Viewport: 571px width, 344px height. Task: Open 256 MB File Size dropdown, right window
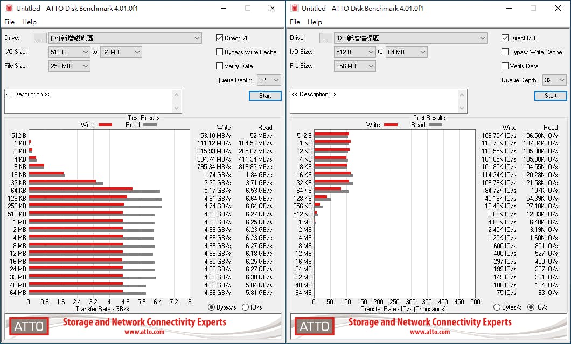354,66
